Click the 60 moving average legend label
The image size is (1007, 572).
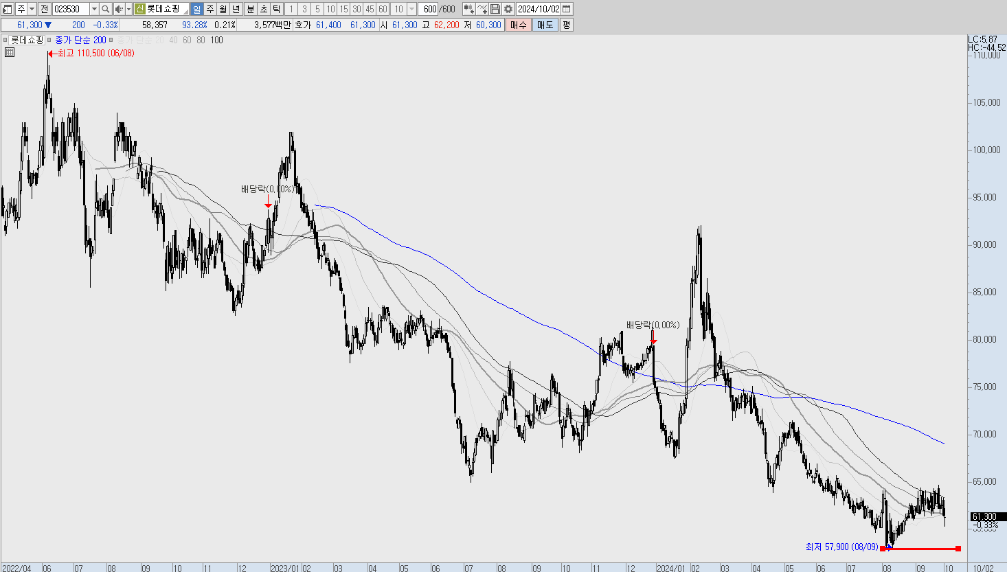pos(187,40)
